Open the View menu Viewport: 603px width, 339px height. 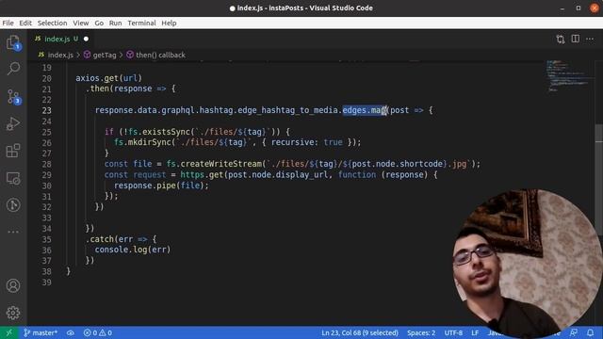(x=81, y=23)
